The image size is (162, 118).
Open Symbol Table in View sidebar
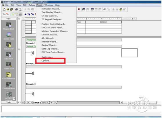coord(9,36)
